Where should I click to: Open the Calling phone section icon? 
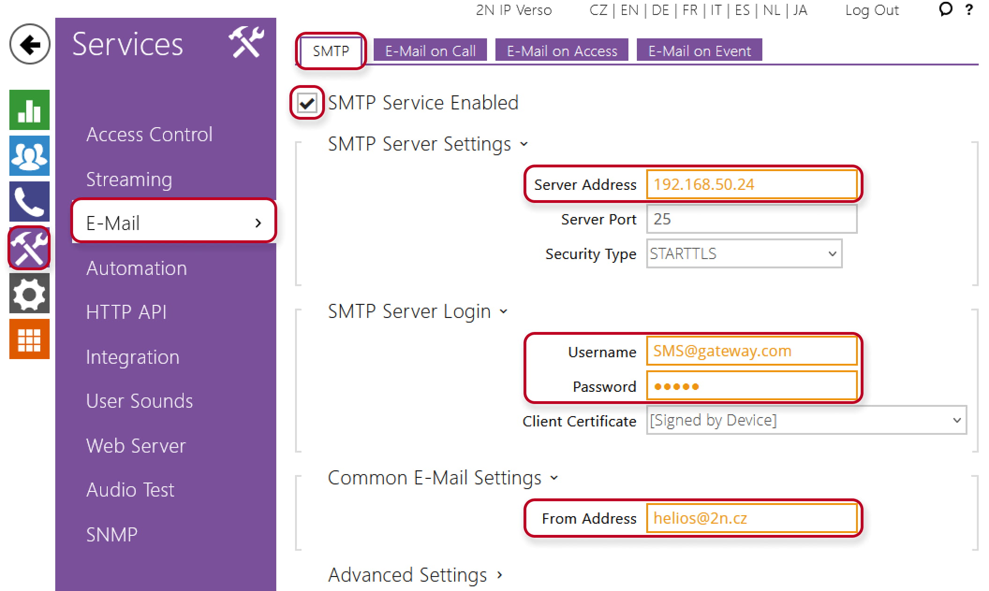(30, 202)
